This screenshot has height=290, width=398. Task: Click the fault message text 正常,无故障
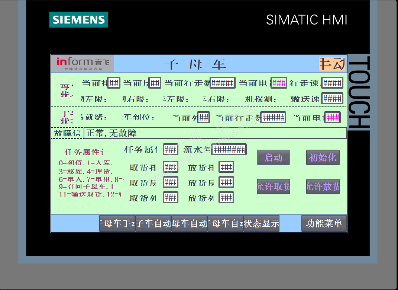point(111,133)
